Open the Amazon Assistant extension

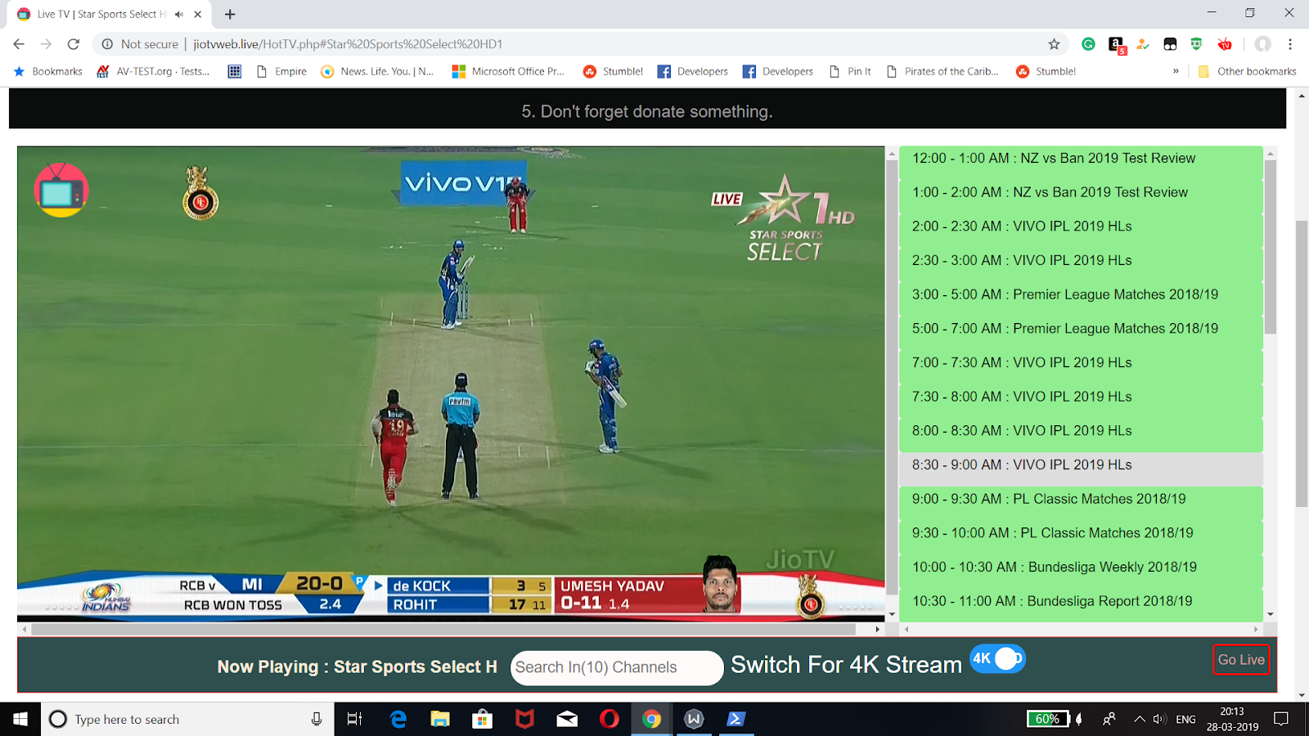pos(1117,45)
